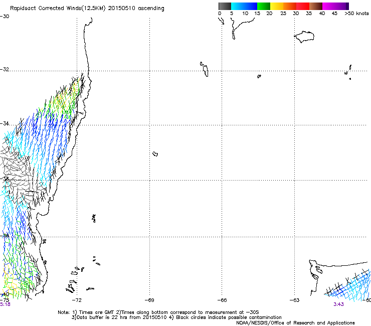Viewport: 371px width, 326px height.
Task: Click the green 15-20 knots color swatch
Action: pyautogui.click(x=264, y=6)
